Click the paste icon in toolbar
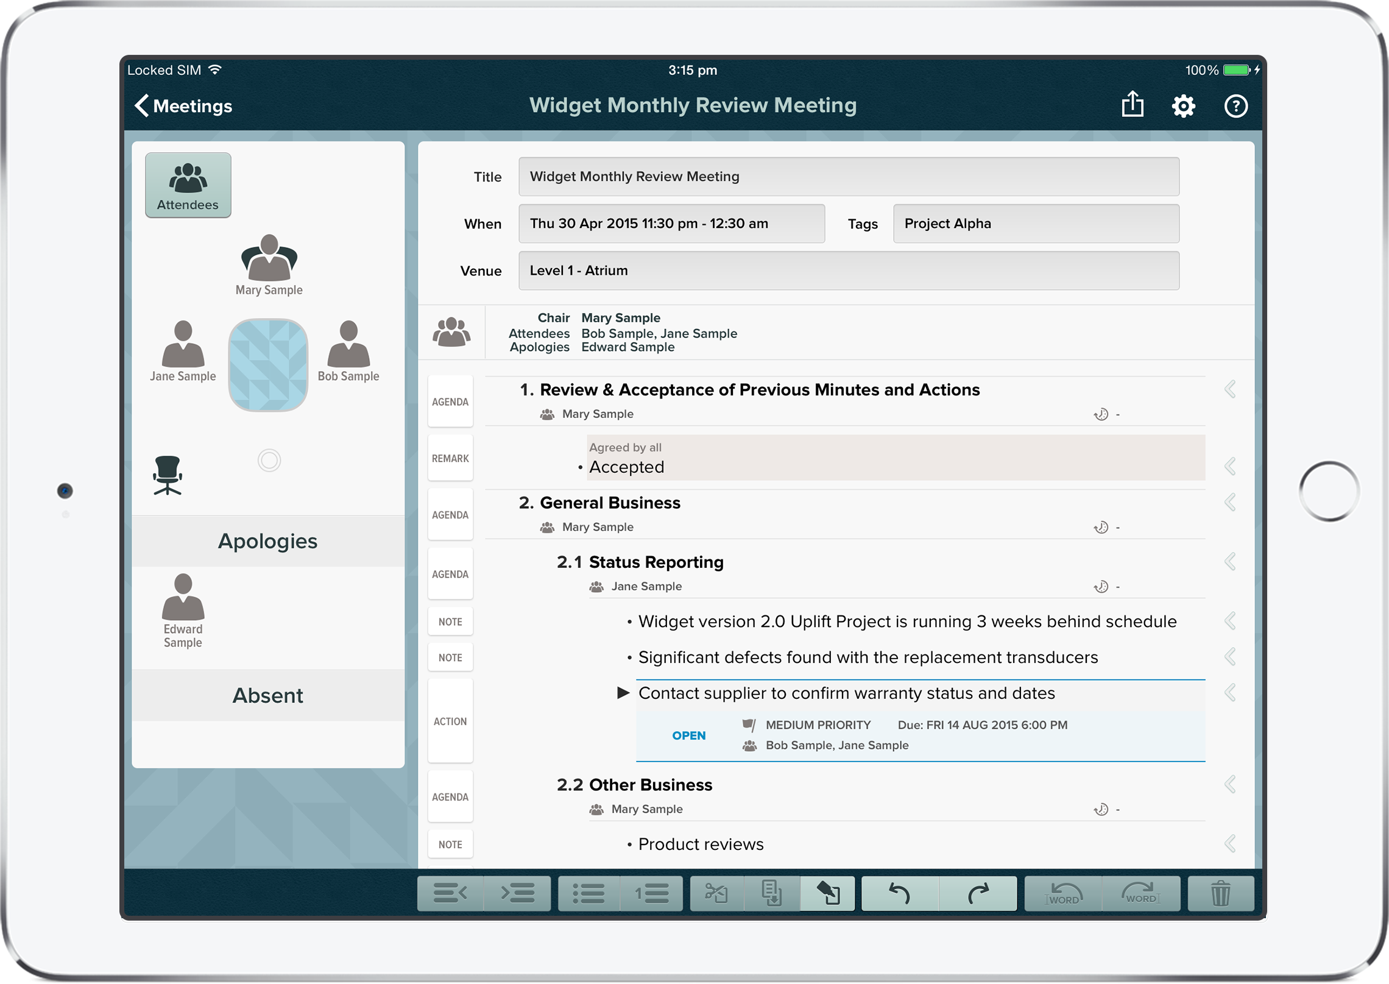The width and height of the screenshot is (1389, 984). [x=828, y=894]
